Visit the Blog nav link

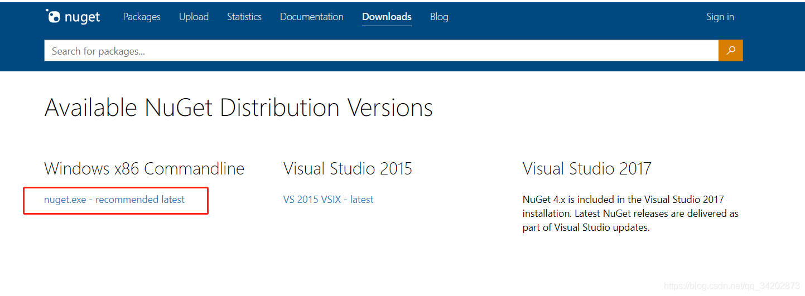439,17
